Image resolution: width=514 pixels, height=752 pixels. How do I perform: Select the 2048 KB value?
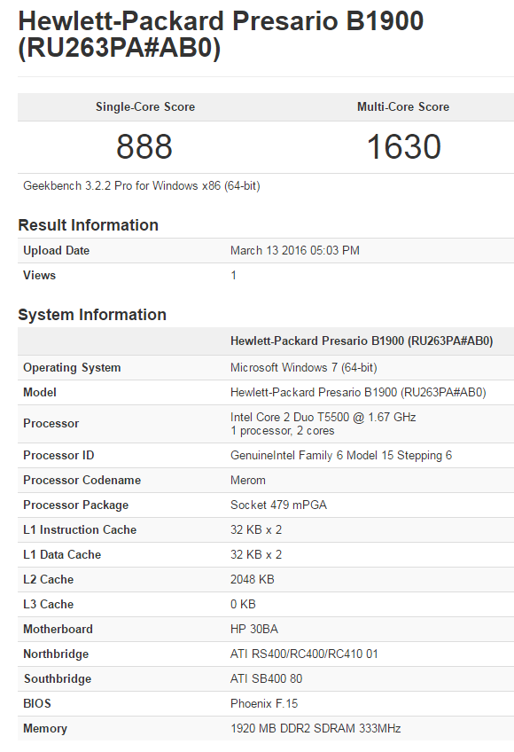pyautogui.click(x=253, y=579)
